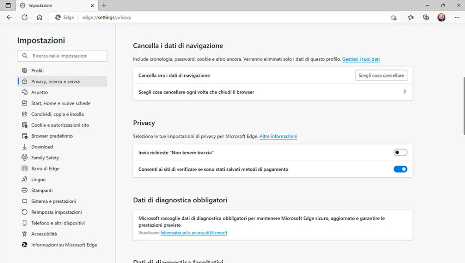The width and height of the screenshot is (465, 263).
Task: Click the Edge site identity label
Action: pos(64,18)
